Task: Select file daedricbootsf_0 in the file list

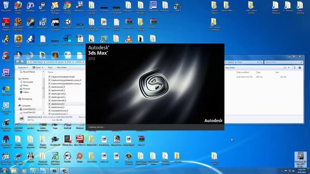Action: click(57, 87)
